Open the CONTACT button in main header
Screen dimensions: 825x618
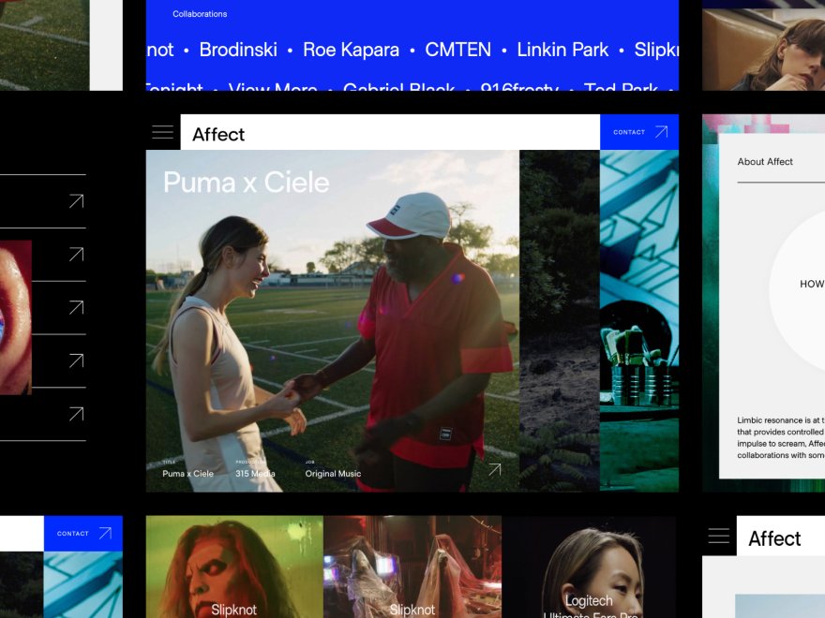[639, 132]
